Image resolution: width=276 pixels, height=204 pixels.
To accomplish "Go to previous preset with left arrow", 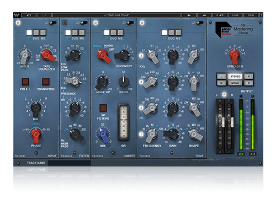I will (189, 15).
